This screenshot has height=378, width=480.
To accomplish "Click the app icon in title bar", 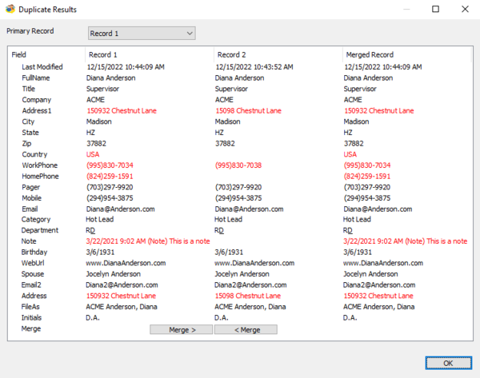I will coord(10,9).
